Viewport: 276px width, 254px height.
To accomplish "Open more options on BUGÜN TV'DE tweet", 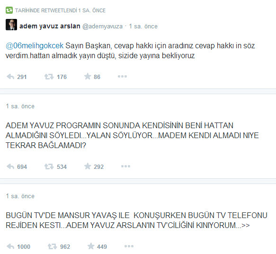I will [x=129, y=246].
